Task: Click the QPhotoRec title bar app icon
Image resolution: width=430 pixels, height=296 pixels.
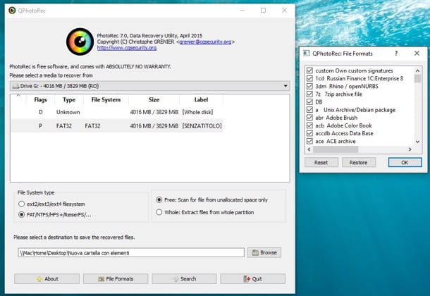Action: [x=12, y=11]
